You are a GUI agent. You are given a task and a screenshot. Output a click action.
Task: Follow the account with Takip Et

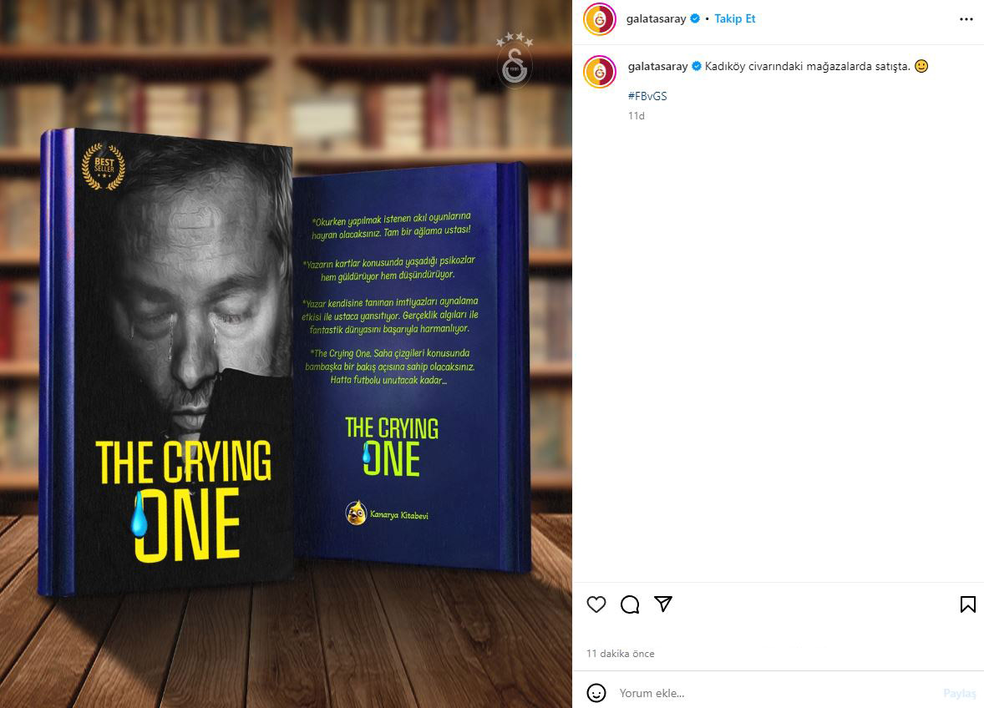click(x=735, y=19)
